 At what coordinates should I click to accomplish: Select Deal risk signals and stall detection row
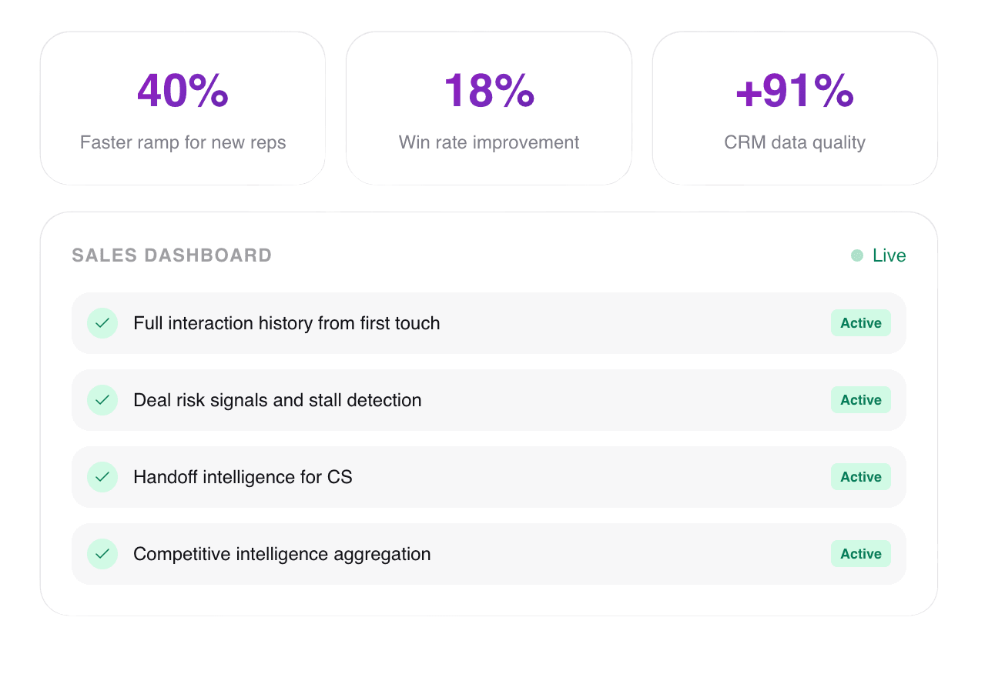[489, 400]
